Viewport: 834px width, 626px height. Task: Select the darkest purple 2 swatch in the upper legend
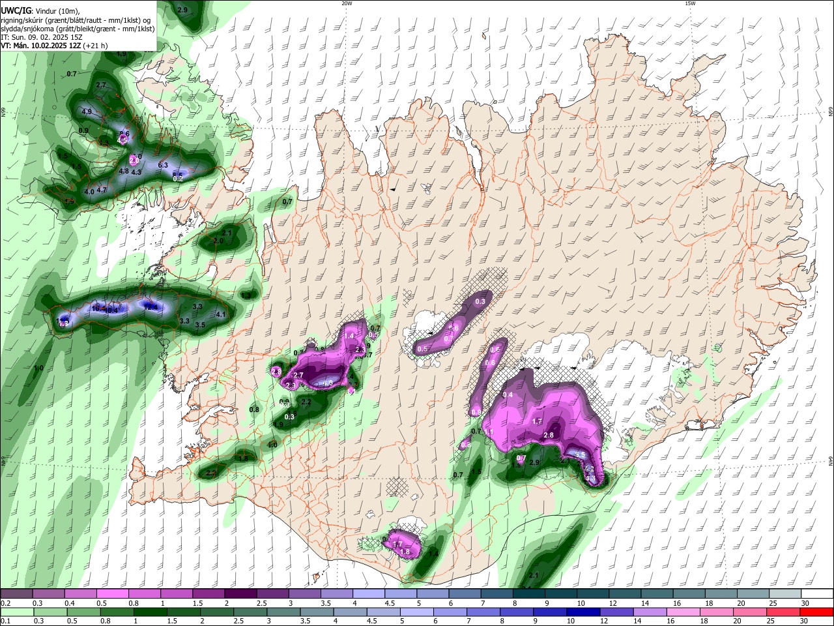[x=240, y=594]
